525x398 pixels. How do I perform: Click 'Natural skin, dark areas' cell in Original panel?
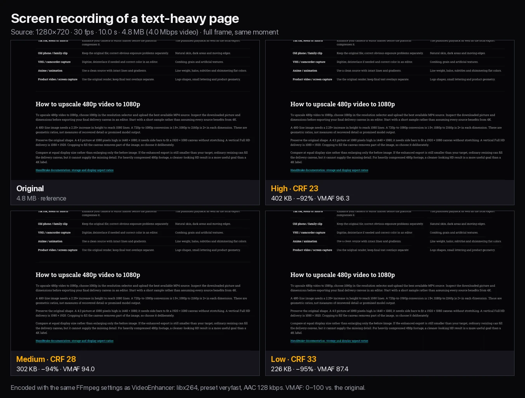203,53
